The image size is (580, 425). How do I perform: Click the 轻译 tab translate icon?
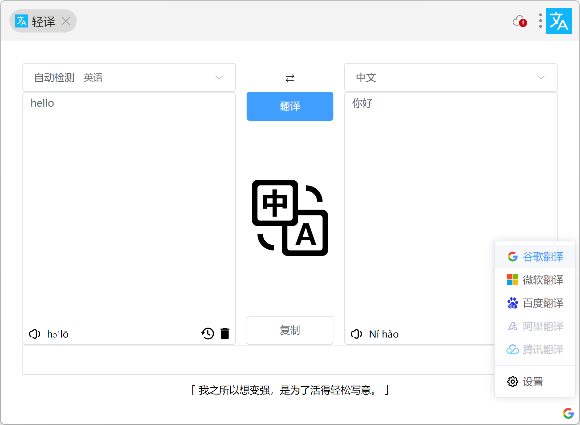[x=21, y=21]
